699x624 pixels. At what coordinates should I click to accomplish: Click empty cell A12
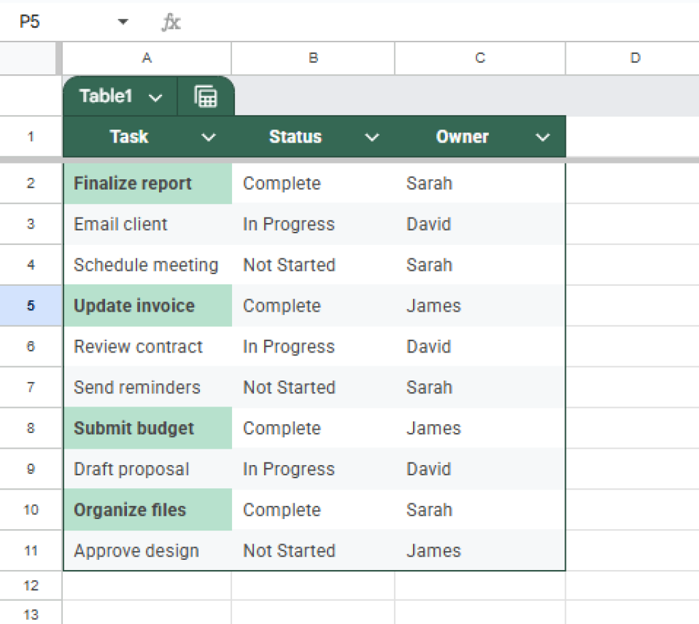click(x=147, y=584)
